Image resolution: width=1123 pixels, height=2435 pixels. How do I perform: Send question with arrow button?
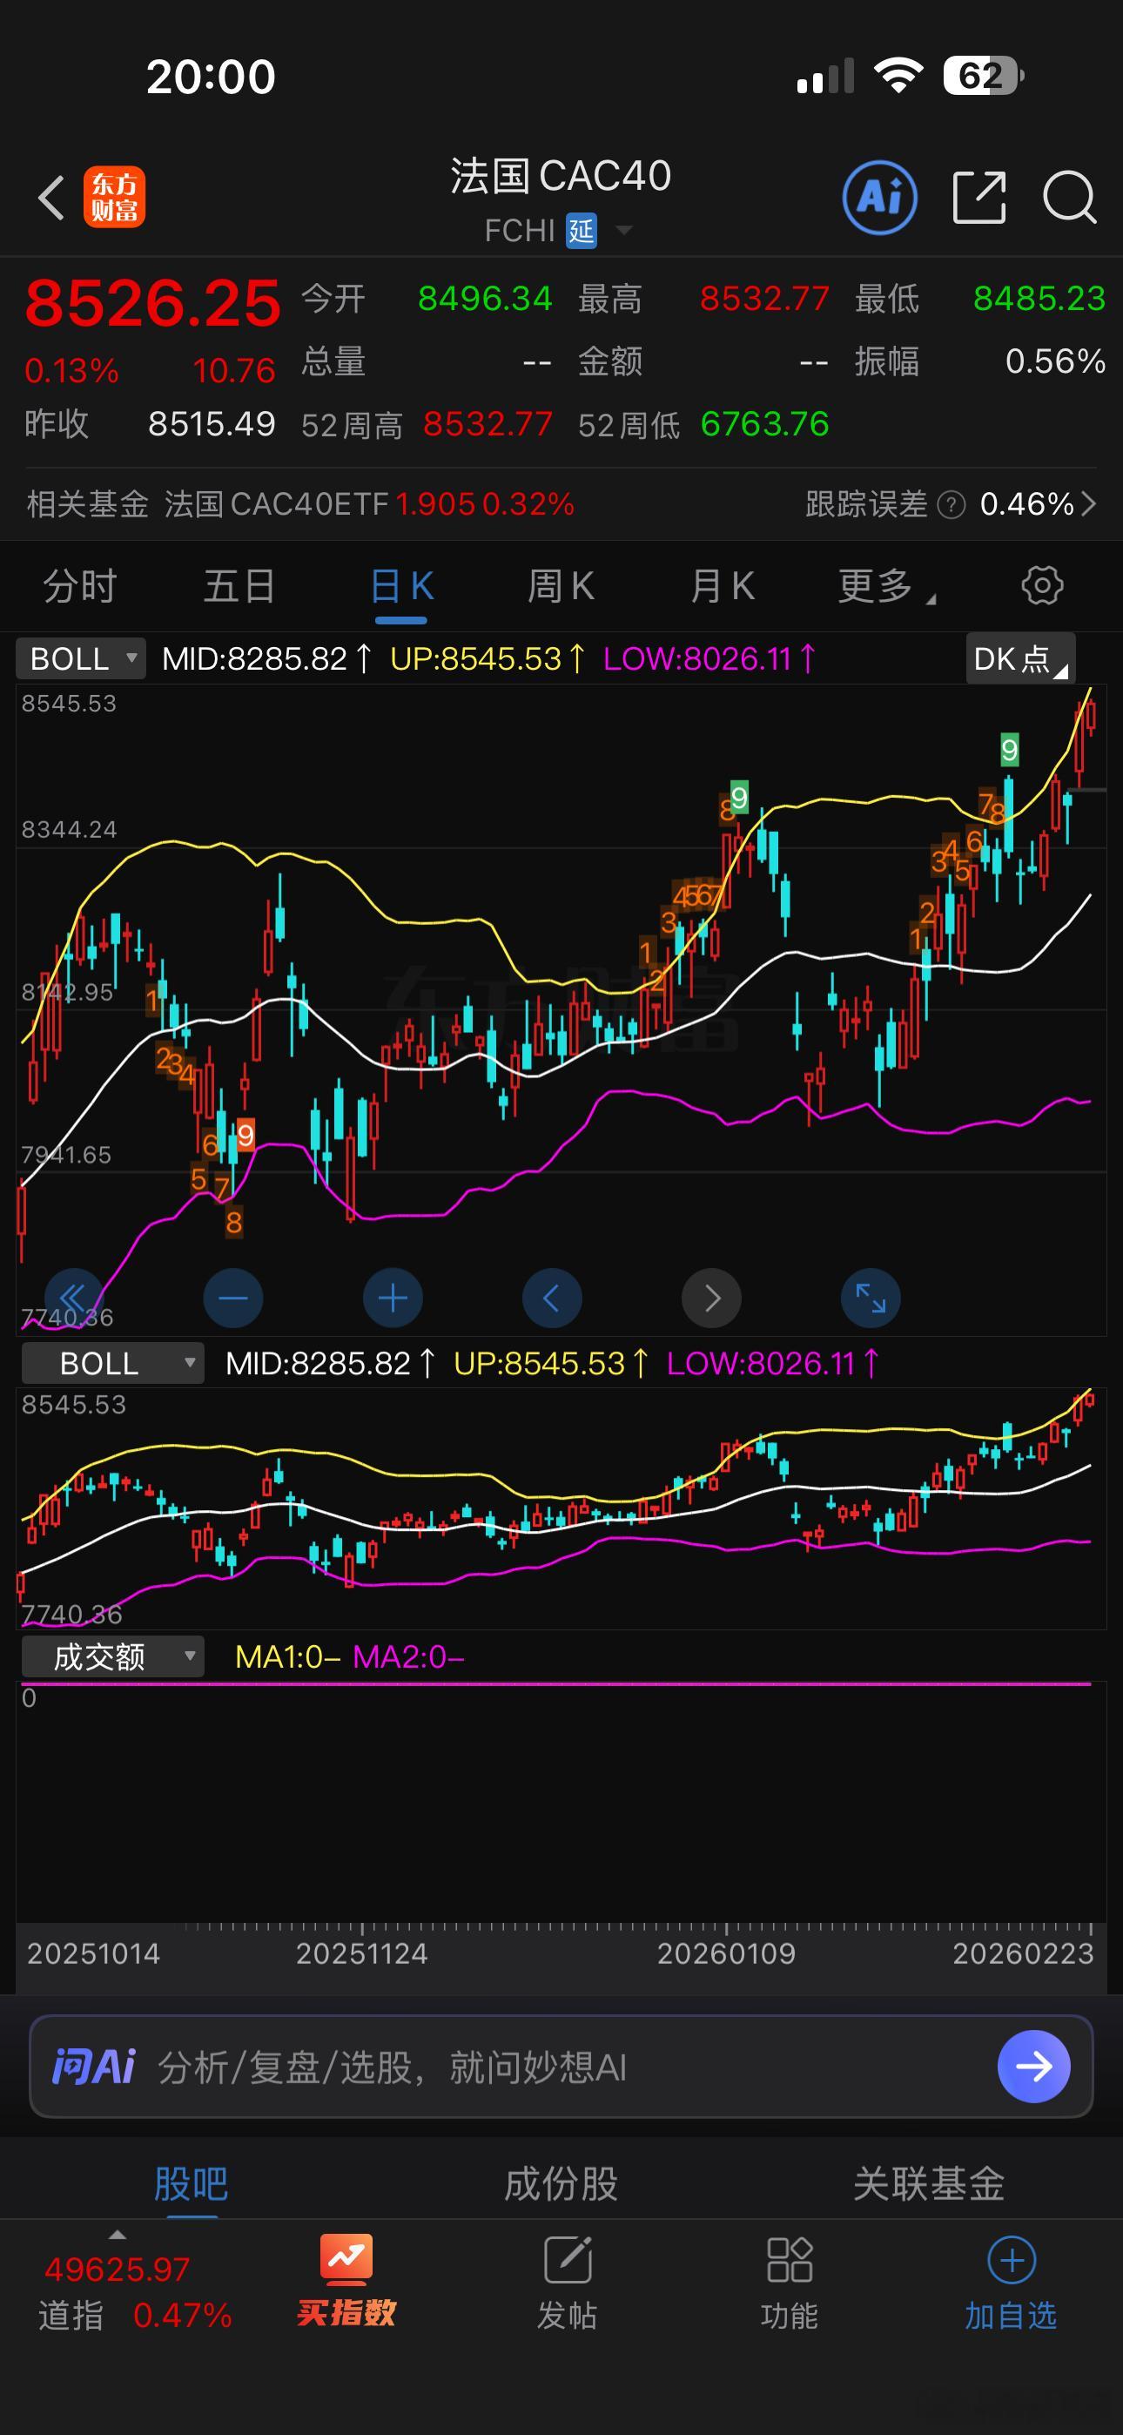pyautogui.click(x=1034, y=2067)
